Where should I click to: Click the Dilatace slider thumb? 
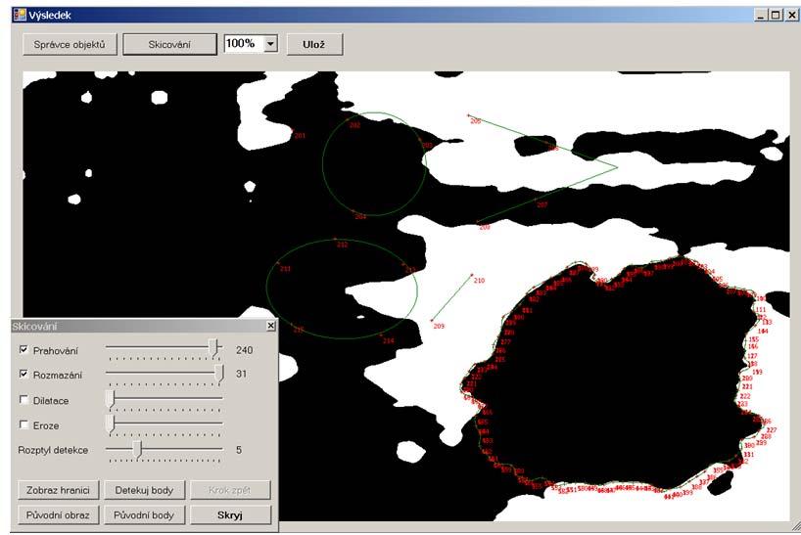click(x=110, y=399)
